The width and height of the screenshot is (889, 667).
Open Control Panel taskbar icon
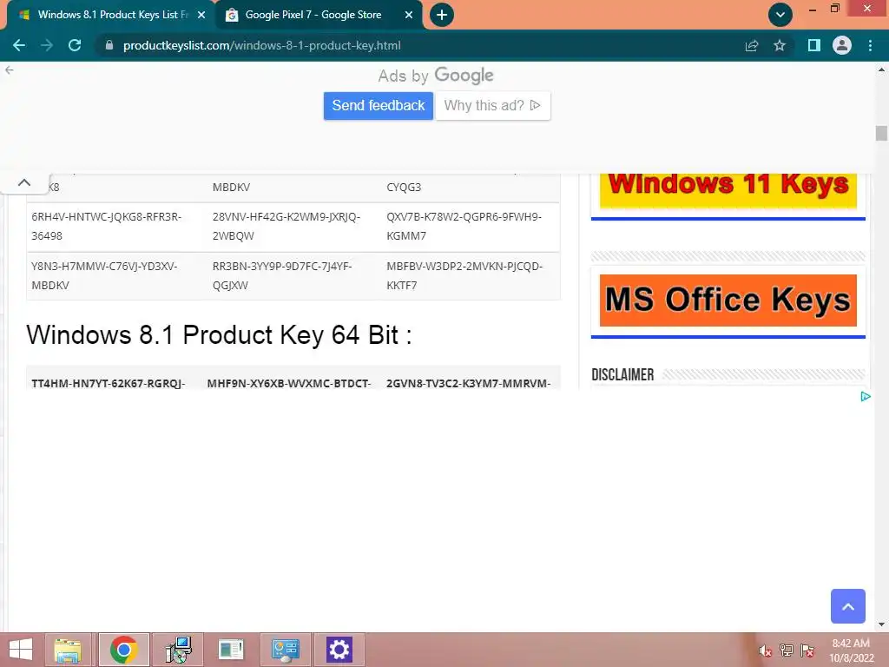pos(285,650)
